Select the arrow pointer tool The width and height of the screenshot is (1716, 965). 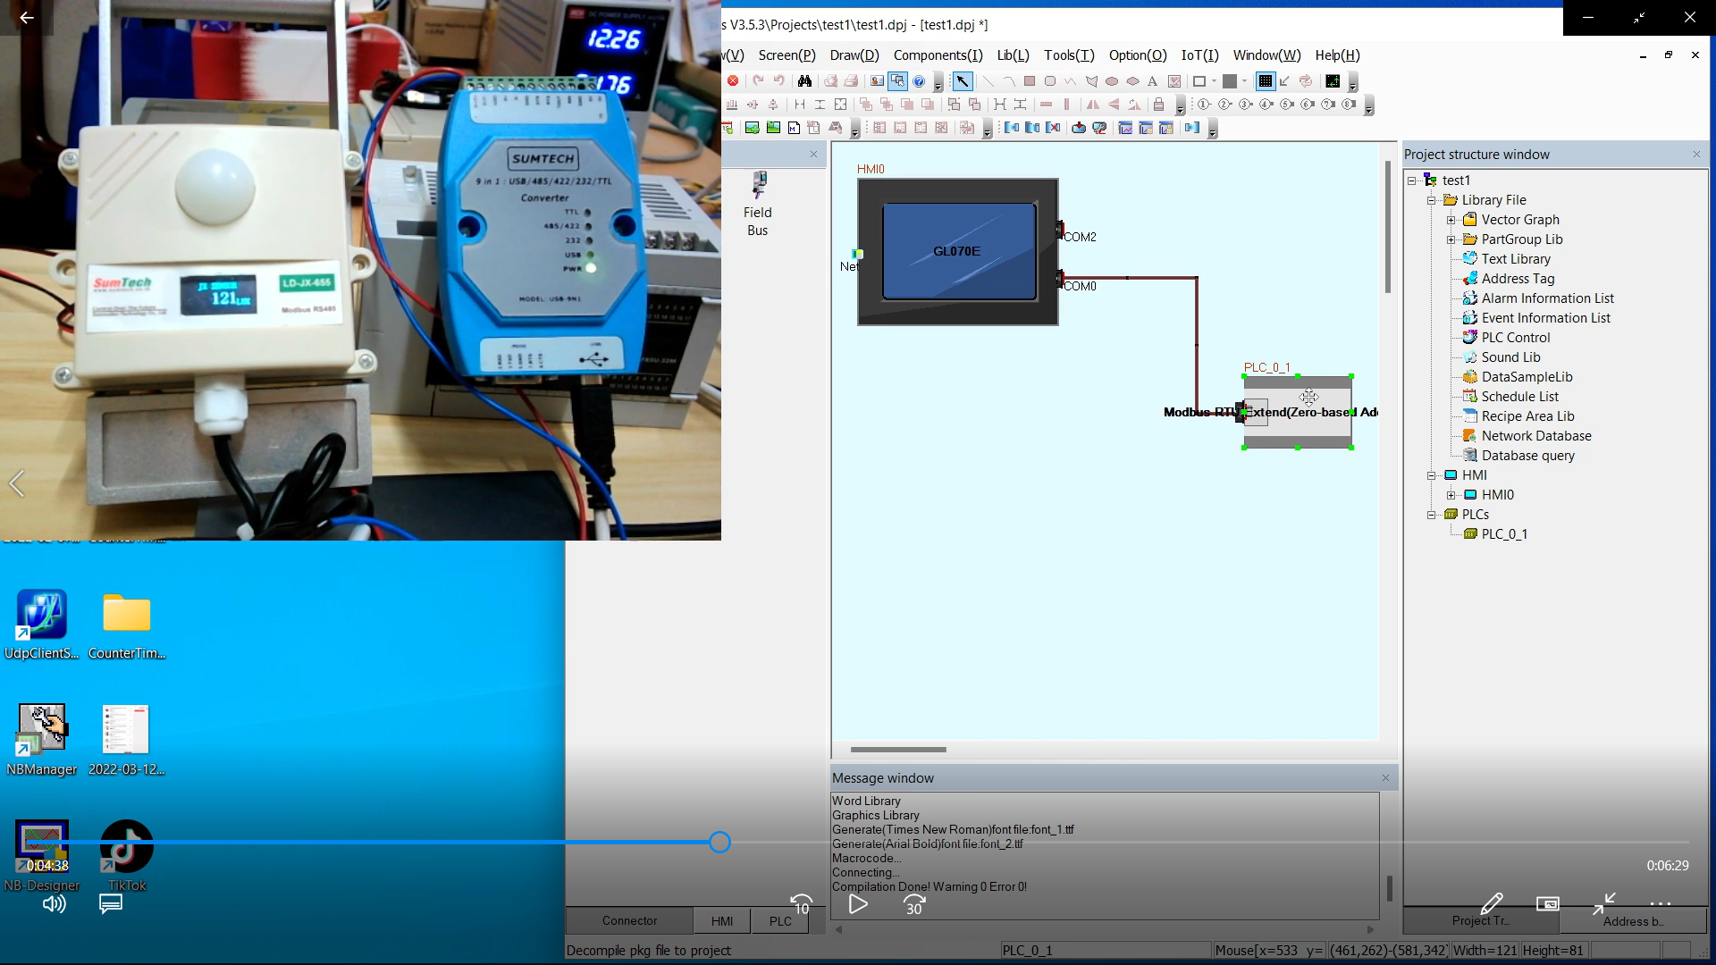pyautogui.click(x=962, y=81)
